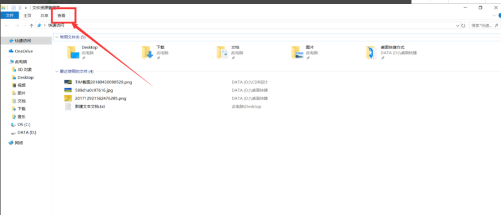Viewport: 501px width, 215px height.
Task: Restore down the File Explorer window
Action: (480, 8)
